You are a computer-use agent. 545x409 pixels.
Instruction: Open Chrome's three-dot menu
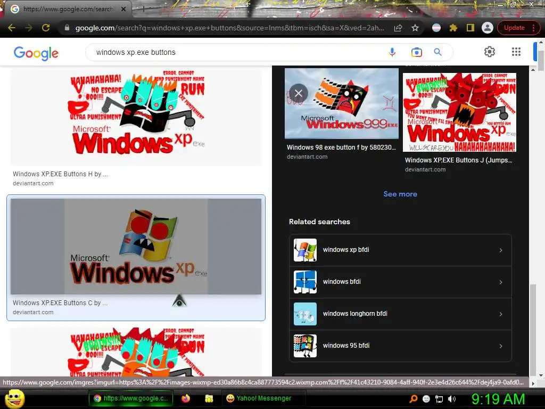coord(533,28)
